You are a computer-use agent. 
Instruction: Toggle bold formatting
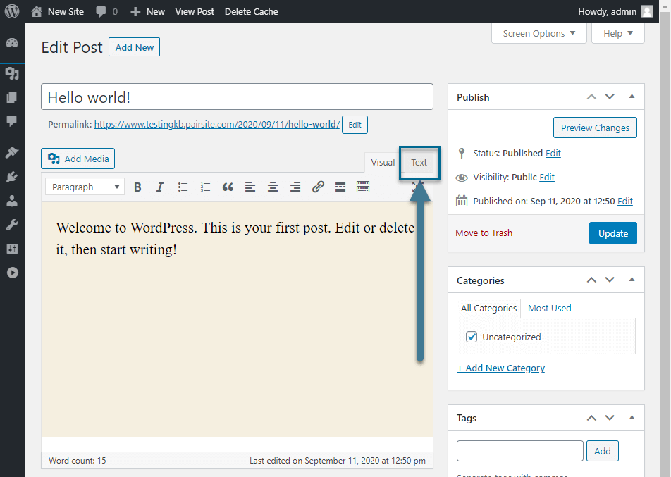[137, 187]
